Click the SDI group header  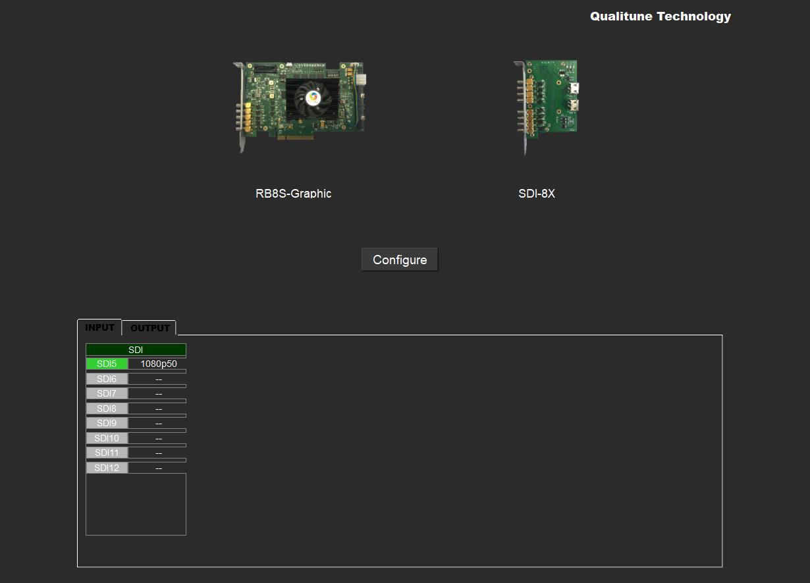(x=136, y=350)
